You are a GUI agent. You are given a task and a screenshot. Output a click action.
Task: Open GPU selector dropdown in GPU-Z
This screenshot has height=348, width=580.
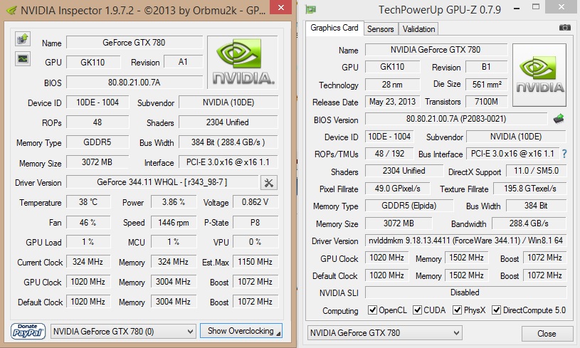385,333
